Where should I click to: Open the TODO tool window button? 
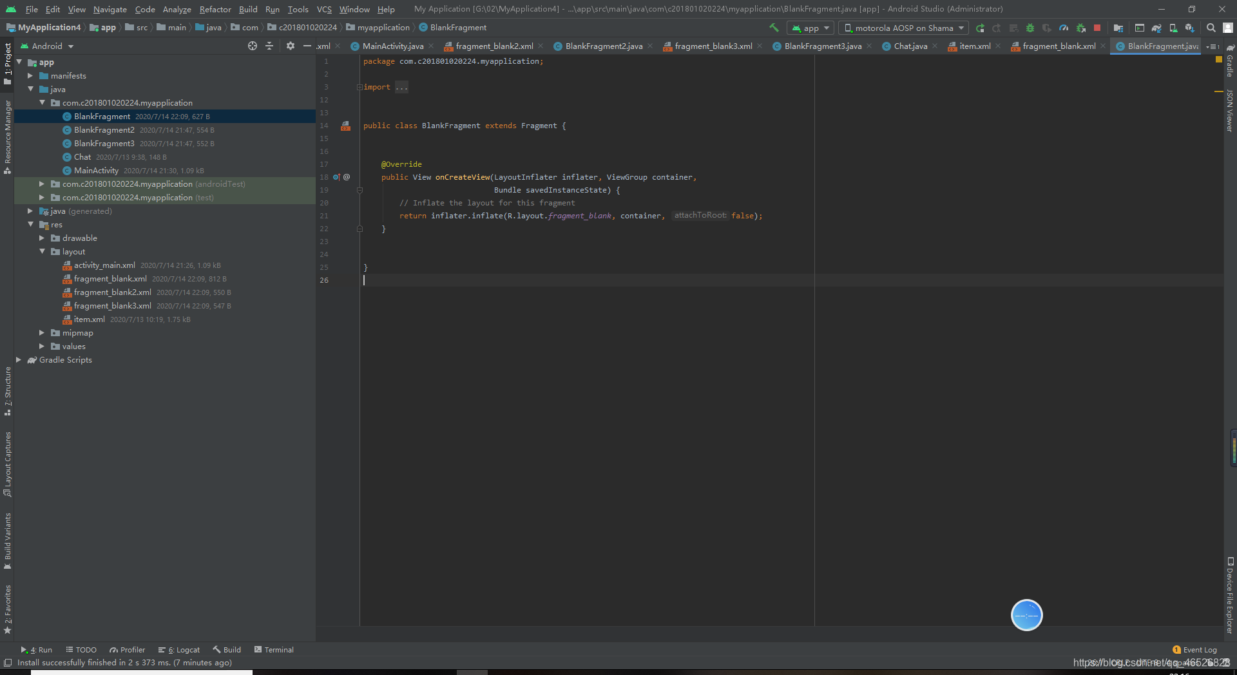(x=81, y=650)
